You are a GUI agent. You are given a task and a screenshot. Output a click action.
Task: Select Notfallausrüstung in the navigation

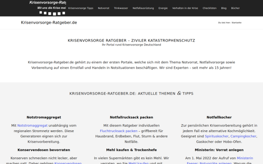tap(143, 8)
